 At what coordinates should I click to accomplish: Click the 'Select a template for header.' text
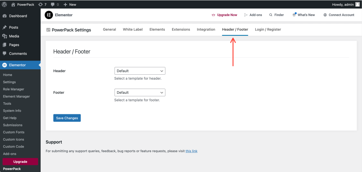138,79
